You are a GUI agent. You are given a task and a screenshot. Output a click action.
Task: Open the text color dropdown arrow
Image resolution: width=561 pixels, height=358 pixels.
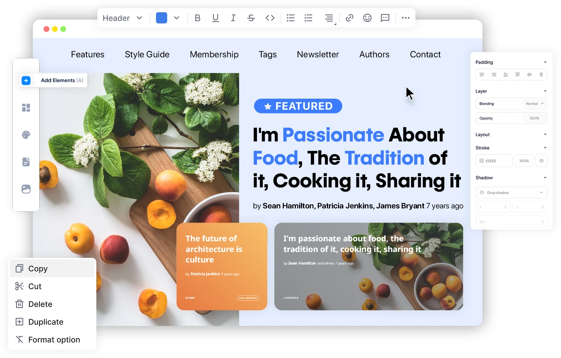177,18
